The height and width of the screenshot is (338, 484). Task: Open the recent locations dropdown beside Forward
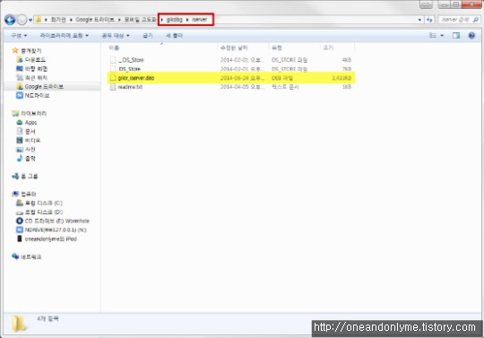coord(30,20)
